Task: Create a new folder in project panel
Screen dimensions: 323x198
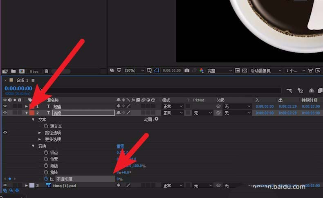Action: [13, 71]
